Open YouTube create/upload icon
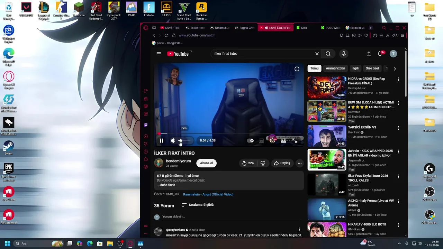 (x=369, y=54)
